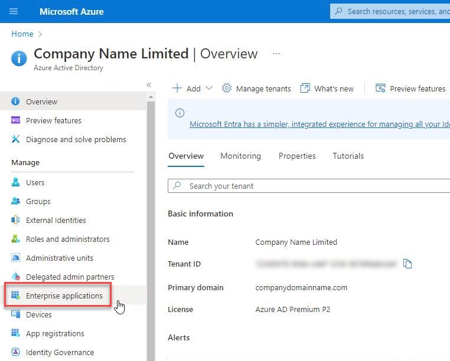This screenshot has width=450, height=361.
Task: Click Manage tenants text in toolbar
Action: 263,88
